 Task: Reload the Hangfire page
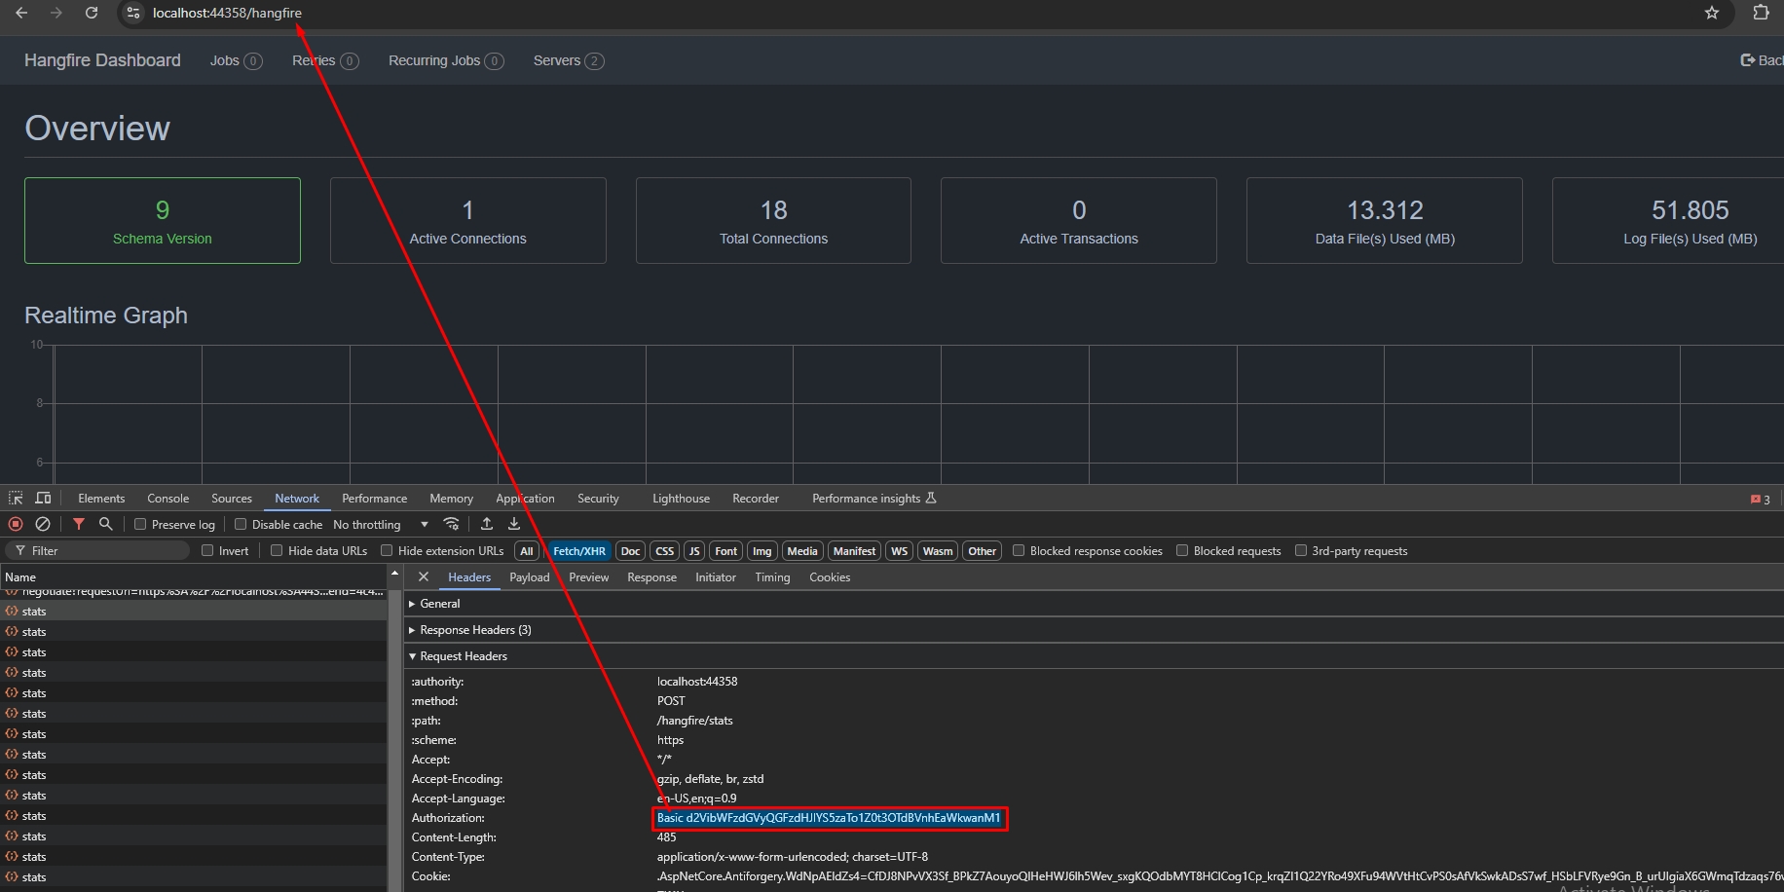(92, 13)
